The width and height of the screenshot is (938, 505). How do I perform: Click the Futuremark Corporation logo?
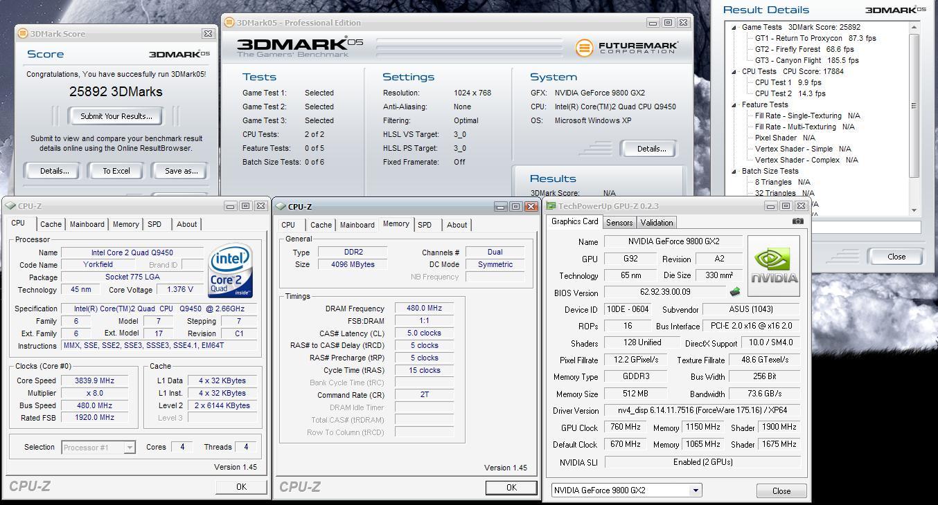[627, 47]
